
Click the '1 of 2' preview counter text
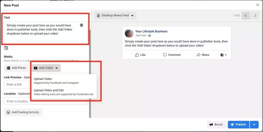point(236,15)
